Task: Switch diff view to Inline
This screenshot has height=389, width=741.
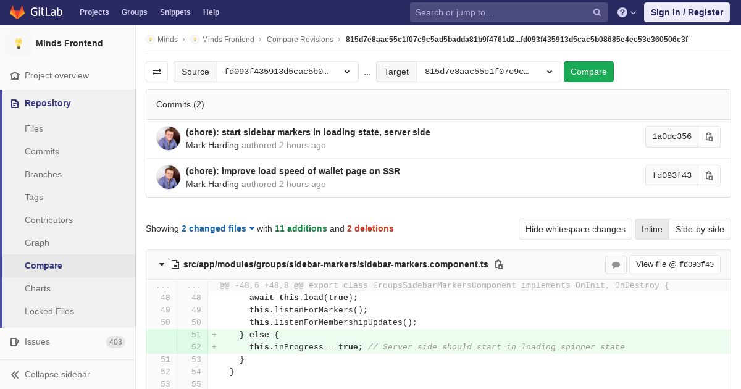Action: tap(651, 229)
